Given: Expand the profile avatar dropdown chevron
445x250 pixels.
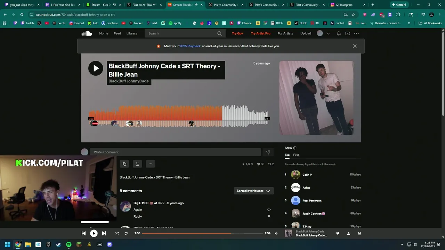Looking at the screenshot, I should [x=328, y=34].
